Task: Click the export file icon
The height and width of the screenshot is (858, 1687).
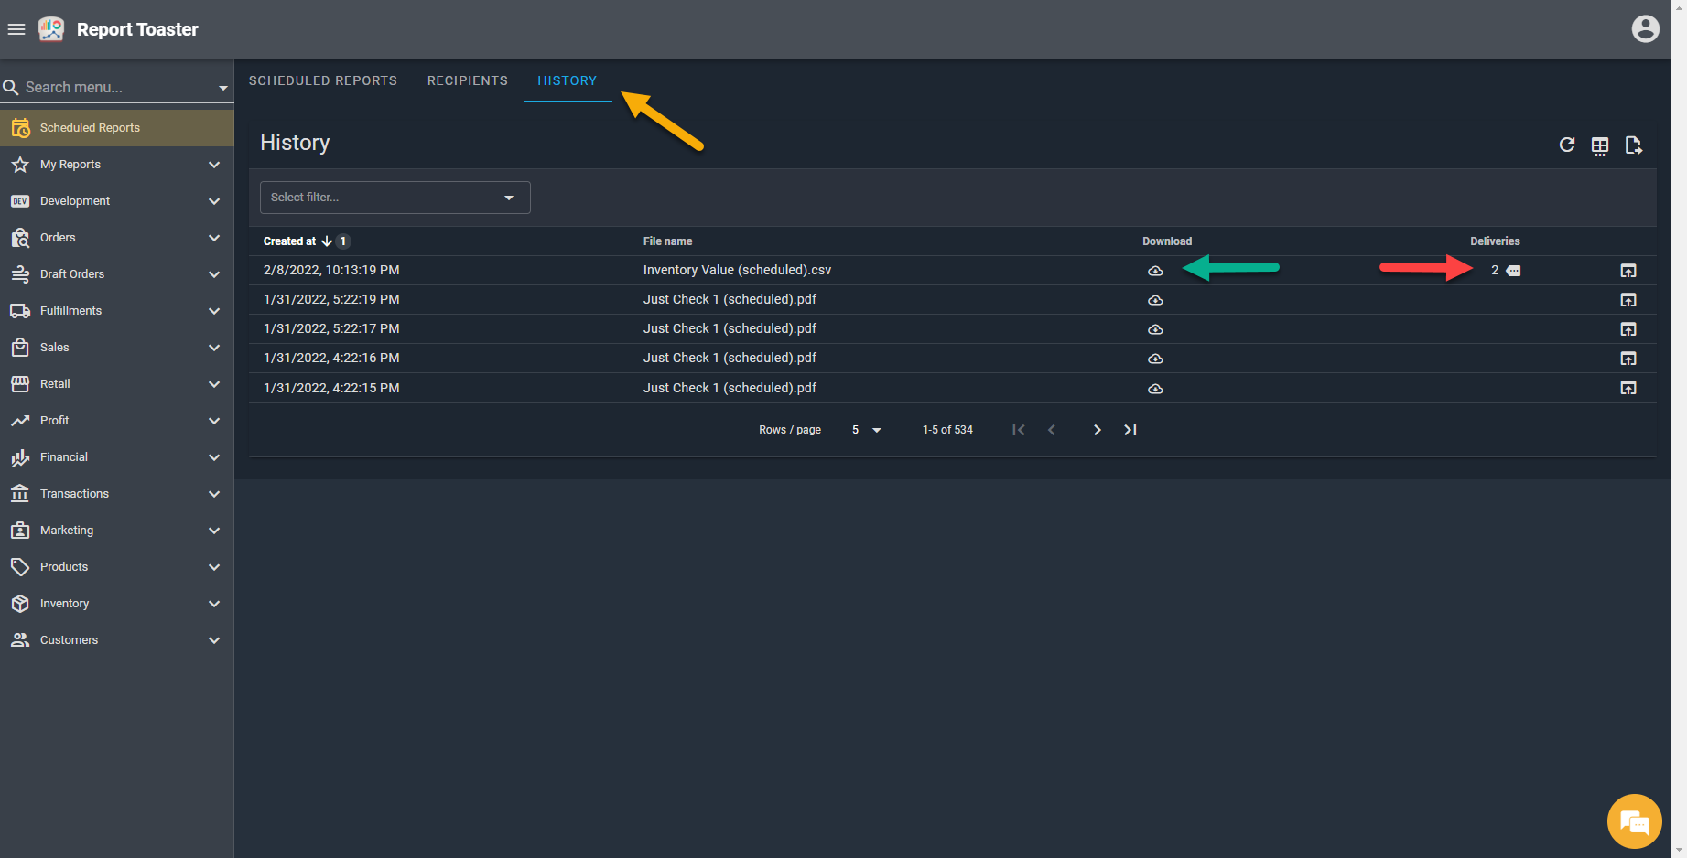Action: pyautogui.click(x=1633, y=145)
